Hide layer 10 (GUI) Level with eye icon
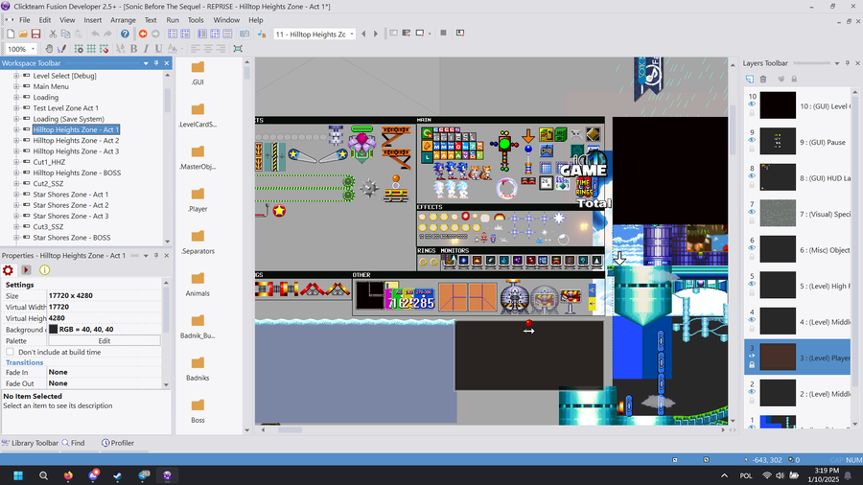The image size is (863, 485). (x=752, y=104)
